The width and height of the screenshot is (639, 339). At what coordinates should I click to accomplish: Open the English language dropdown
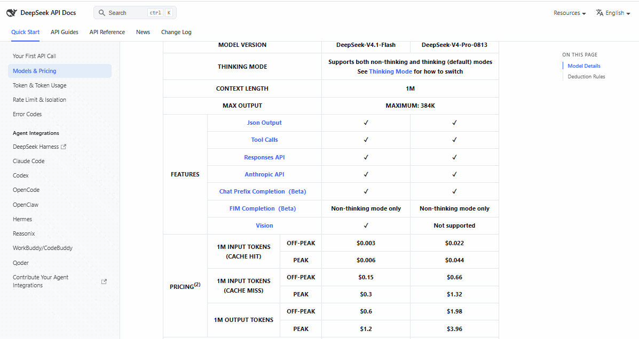tap(613, 13)
